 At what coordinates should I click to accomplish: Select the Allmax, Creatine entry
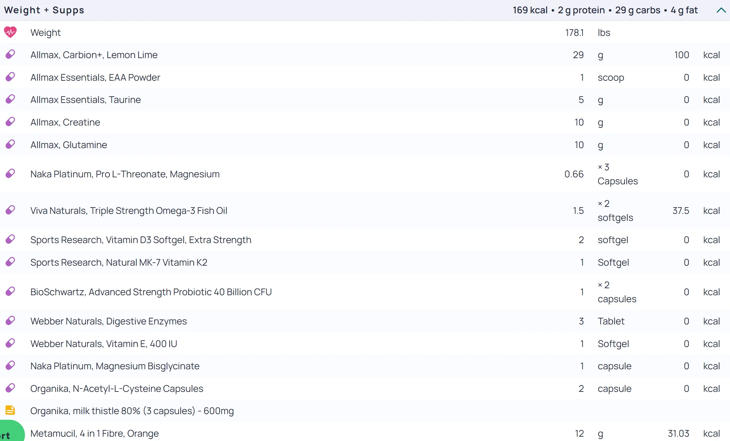coord(65,122)
